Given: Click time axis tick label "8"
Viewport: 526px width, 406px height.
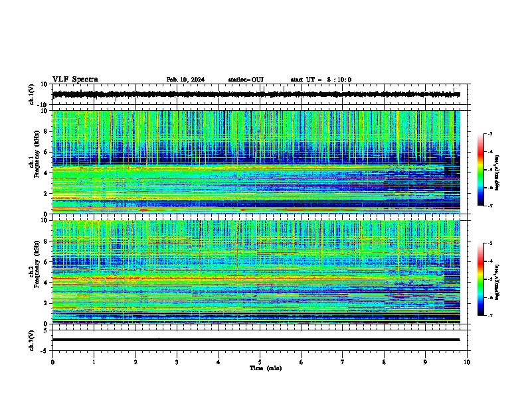Looking at the screenshot, I should click(384, 362).
